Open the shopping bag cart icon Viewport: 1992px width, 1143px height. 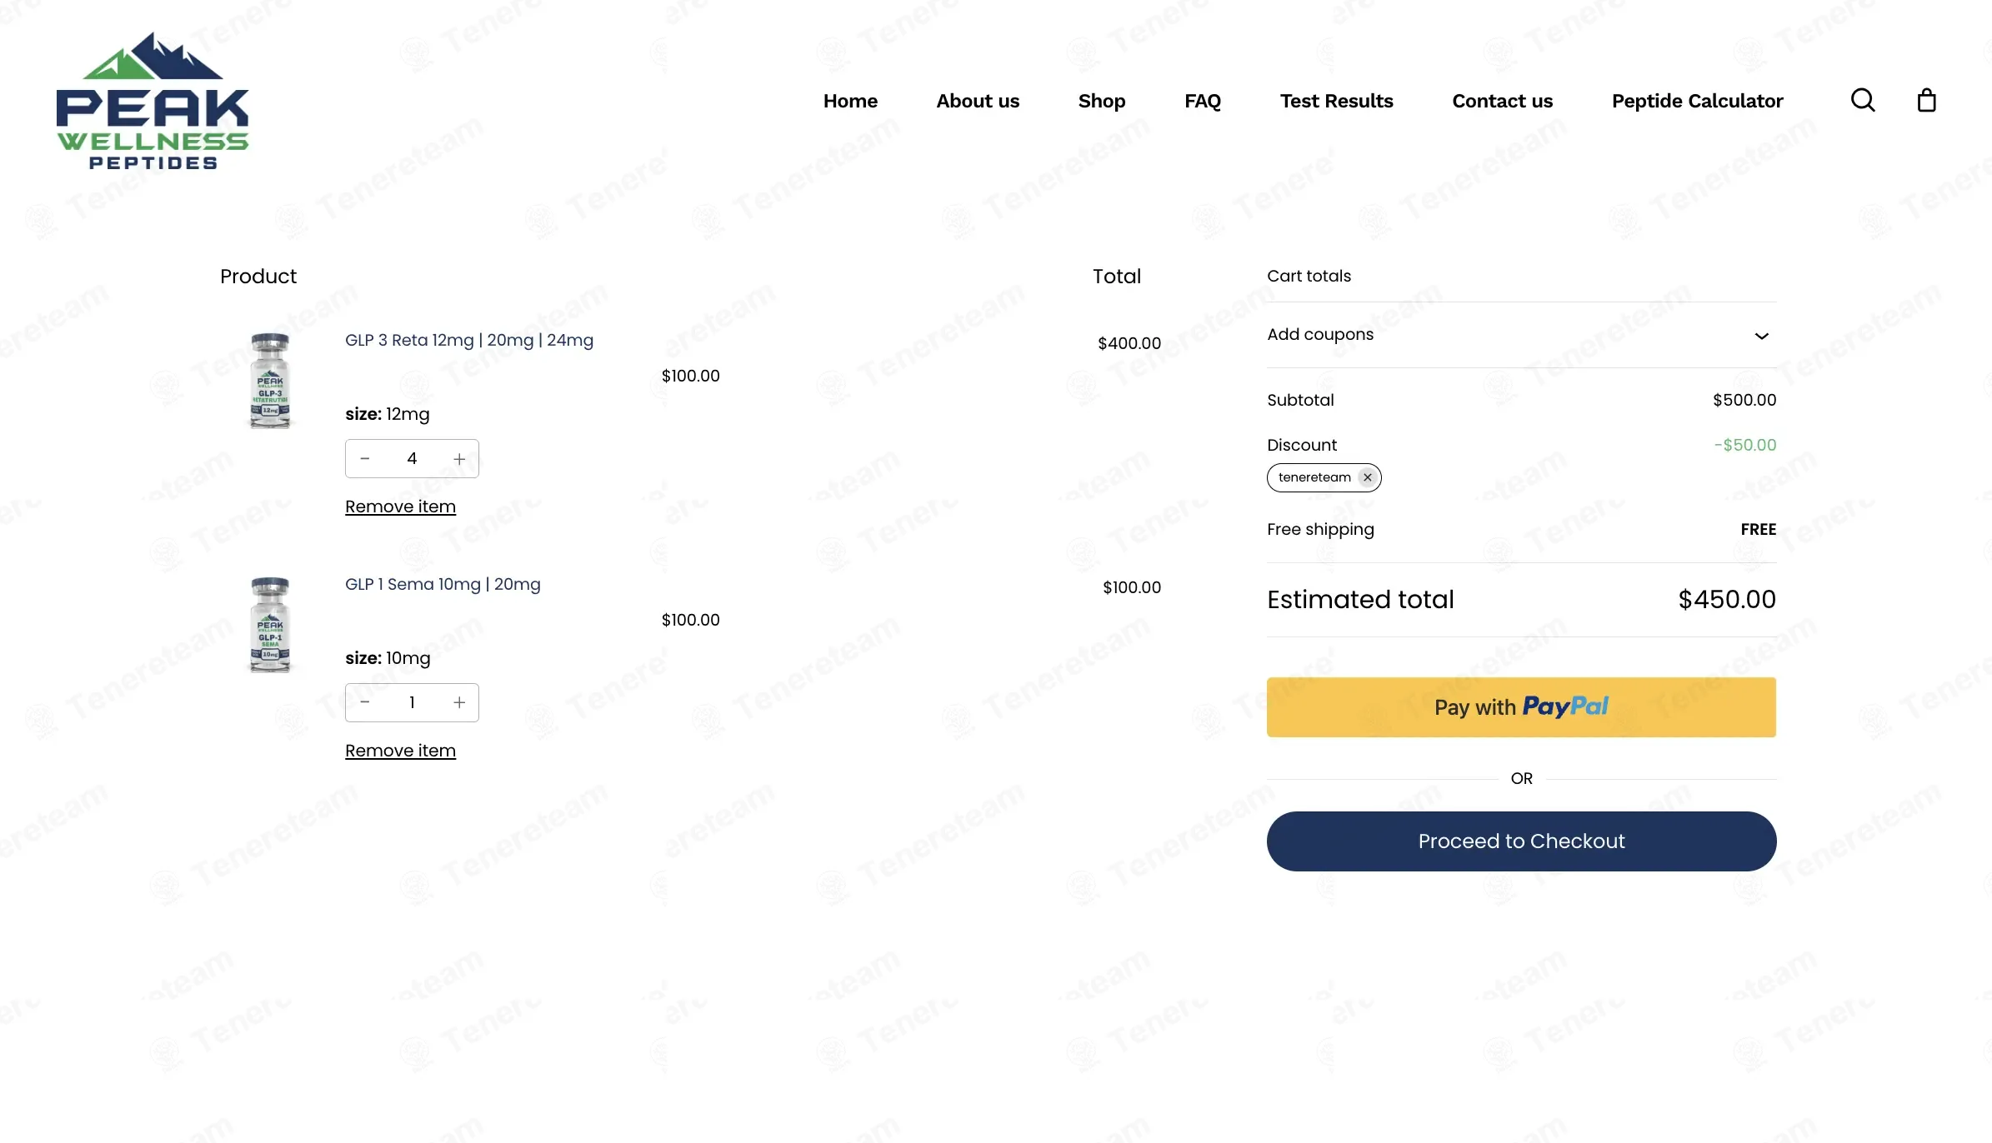(x=1926, y=101)
